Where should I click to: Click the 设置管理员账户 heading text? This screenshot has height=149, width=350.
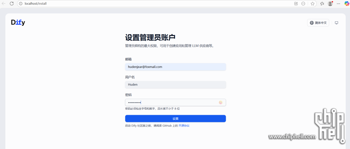tap(150, 37)
